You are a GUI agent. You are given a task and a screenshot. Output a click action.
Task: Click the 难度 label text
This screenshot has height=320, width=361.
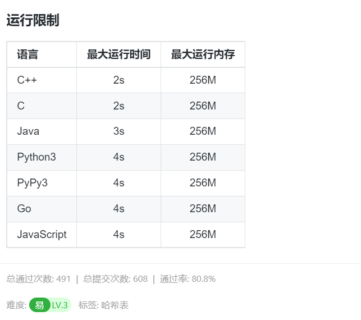pos(16,305)
